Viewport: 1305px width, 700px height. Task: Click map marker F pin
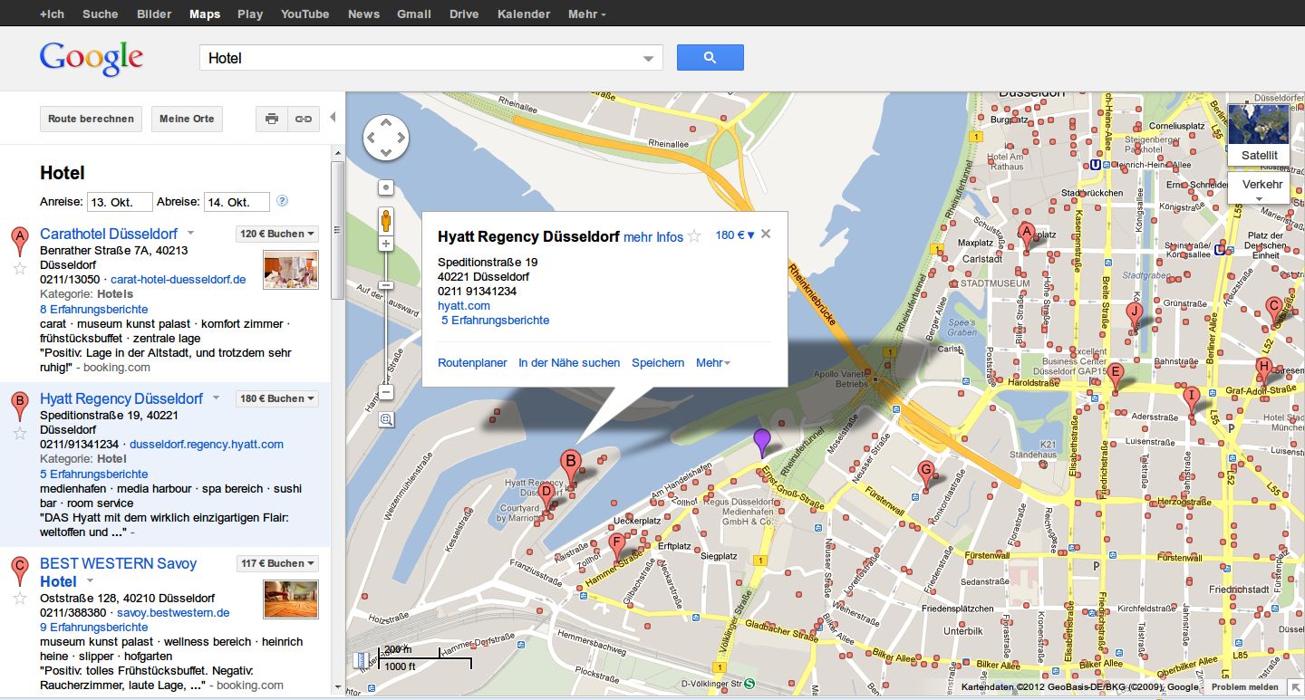coord(617,549)
